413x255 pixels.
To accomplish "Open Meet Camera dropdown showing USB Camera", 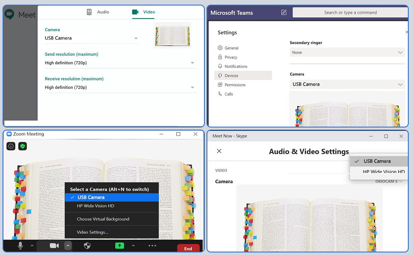I will (92, 38).
